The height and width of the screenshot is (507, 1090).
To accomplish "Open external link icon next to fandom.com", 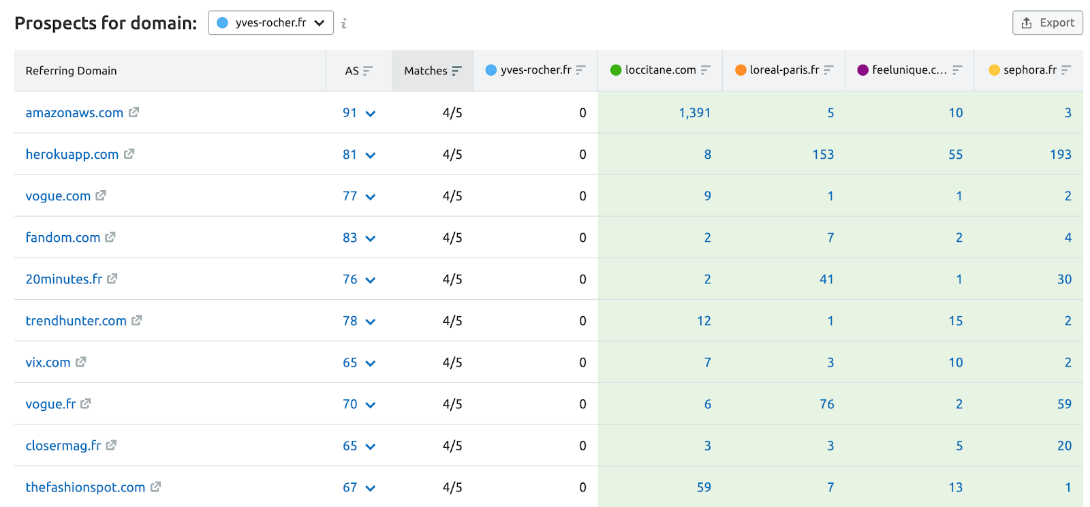I will pos(110,236).
